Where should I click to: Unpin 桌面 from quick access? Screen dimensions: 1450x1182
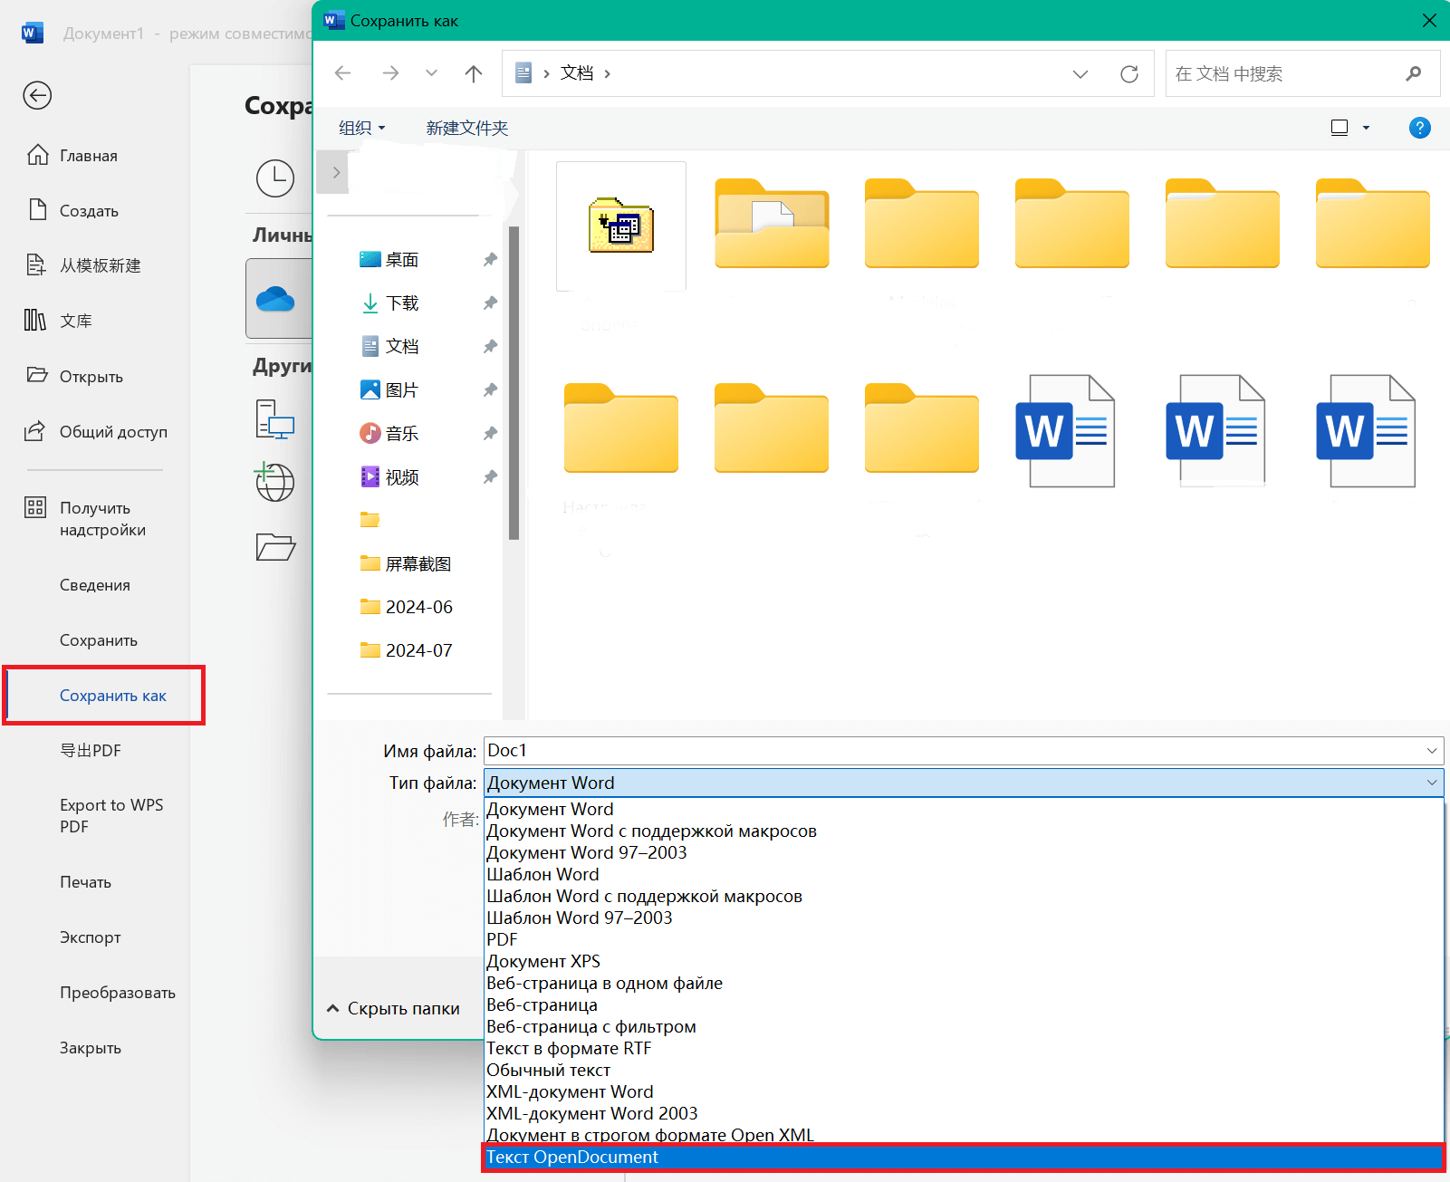coord(490,259)
